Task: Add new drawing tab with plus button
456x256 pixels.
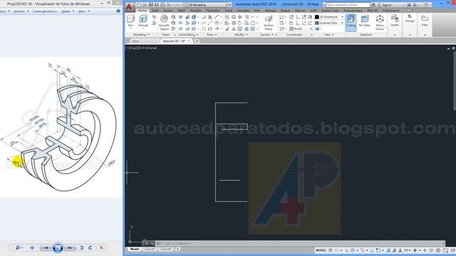Action: [x=197, y=41]
